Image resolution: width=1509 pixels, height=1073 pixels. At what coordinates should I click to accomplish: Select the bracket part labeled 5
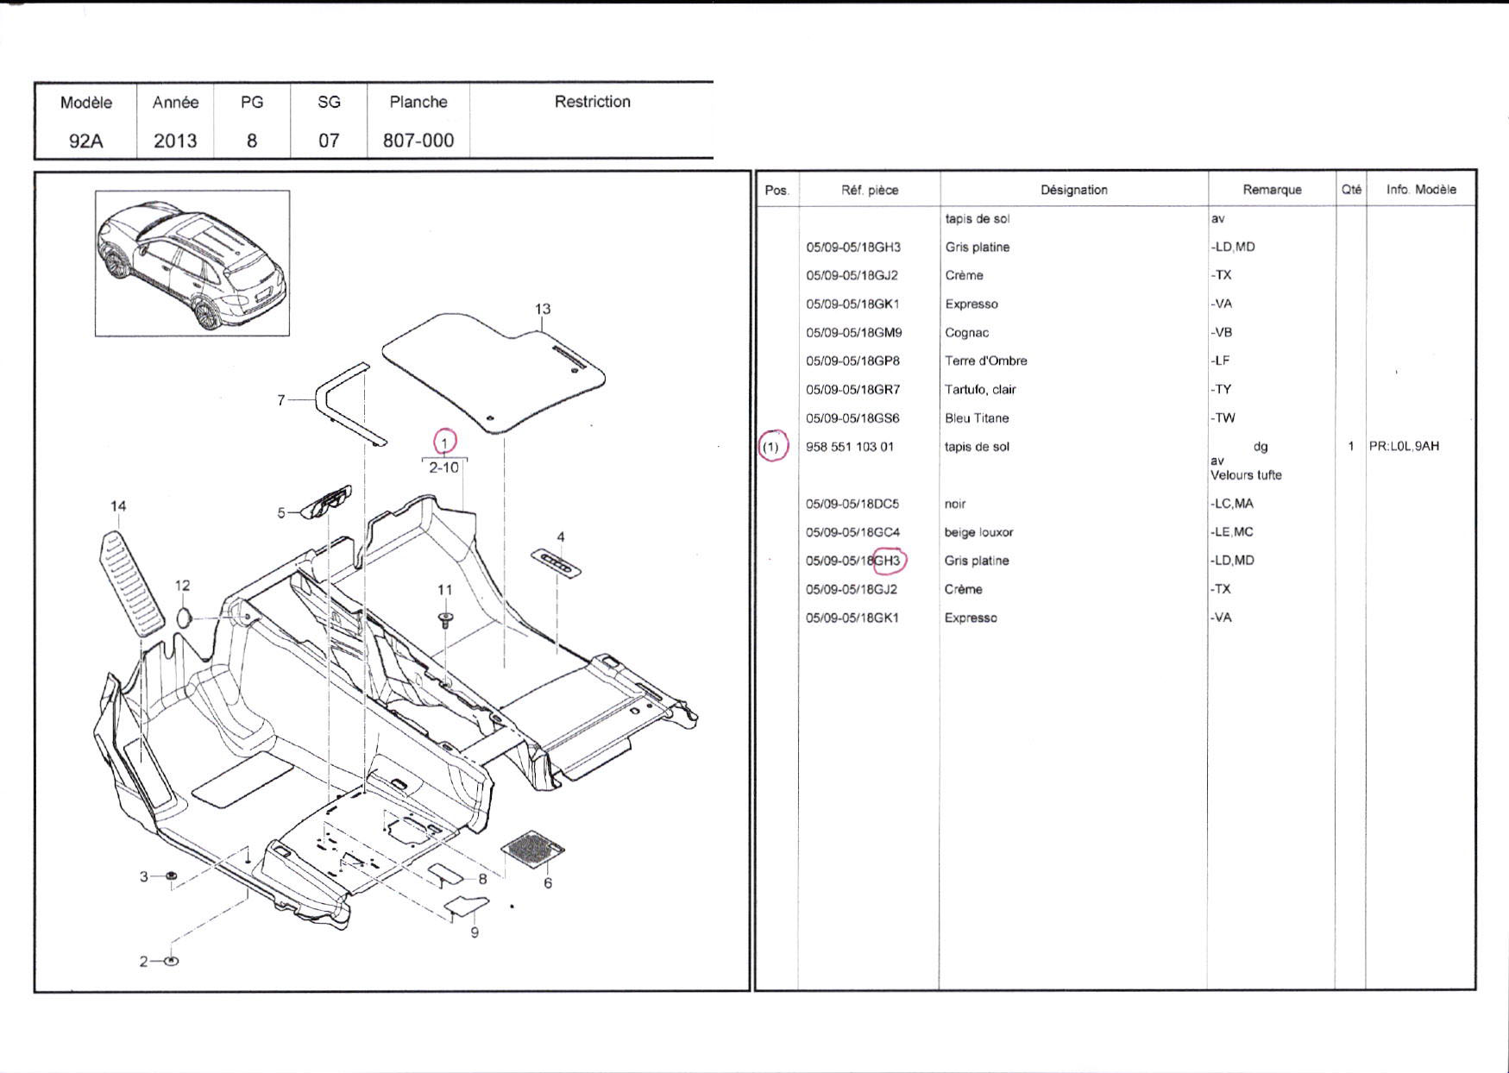(x=326, y=503)
